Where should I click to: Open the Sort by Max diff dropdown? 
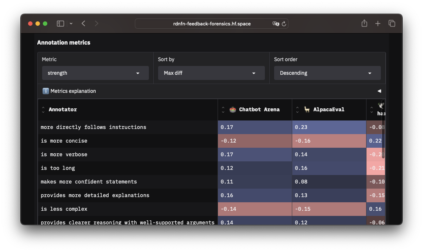[x=211, y=73]
